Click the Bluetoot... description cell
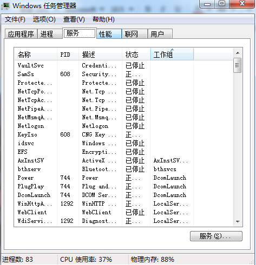Viewport: 256px width, 265px height. click(x=99, y=169)
